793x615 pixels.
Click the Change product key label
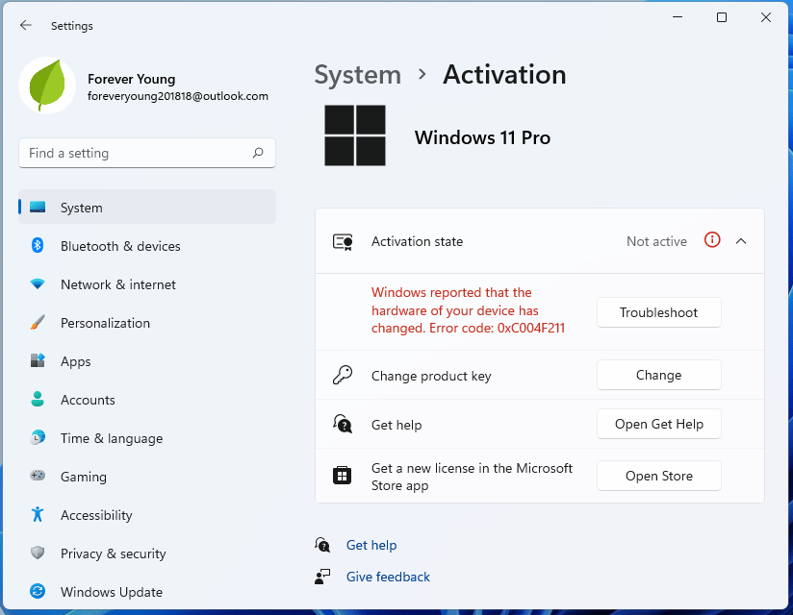[431, 376]
